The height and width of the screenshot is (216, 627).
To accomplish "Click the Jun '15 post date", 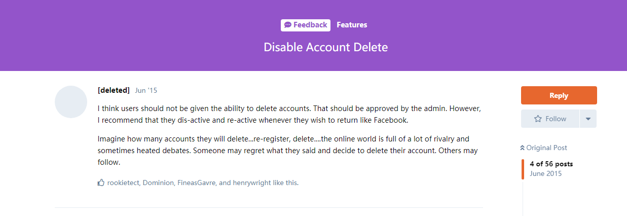I will click(x=146, y=90).
